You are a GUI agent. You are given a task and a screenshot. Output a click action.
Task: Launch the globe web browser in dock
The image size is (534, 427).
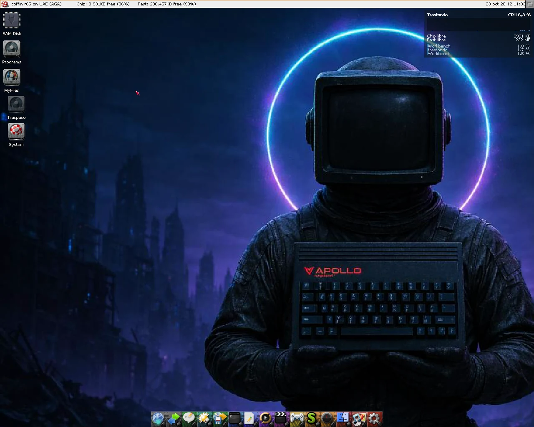[158, 418]
